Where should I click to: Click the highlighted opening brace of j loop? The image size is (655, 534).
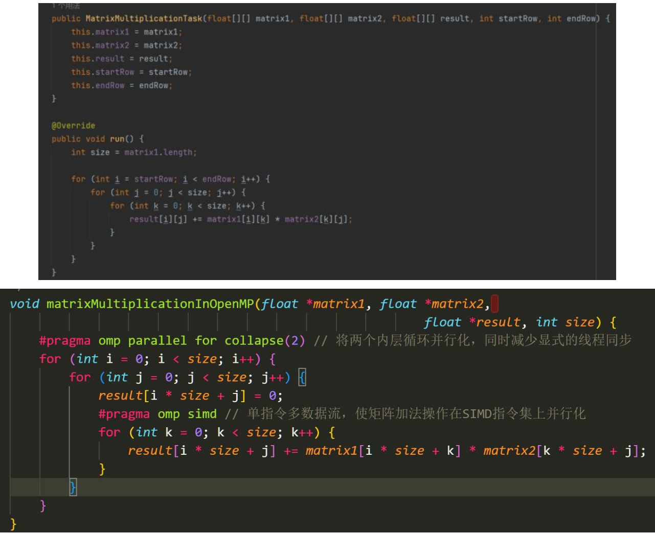pos(302,378)
